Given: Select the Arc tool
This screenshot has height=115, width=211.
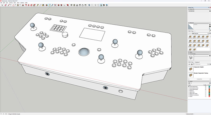Looking at the screenshot, I should pos(13,5).
